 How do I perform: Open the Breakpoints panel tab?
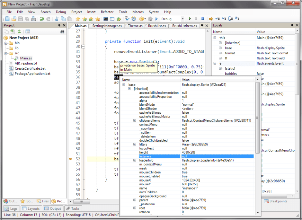[276, 201]
